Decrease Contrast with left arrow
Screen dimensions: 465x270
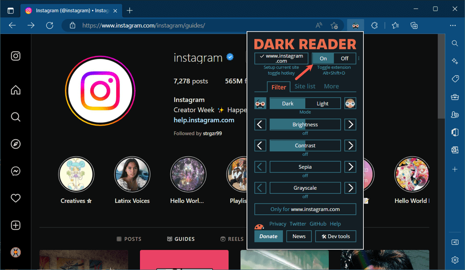(260, 145)
